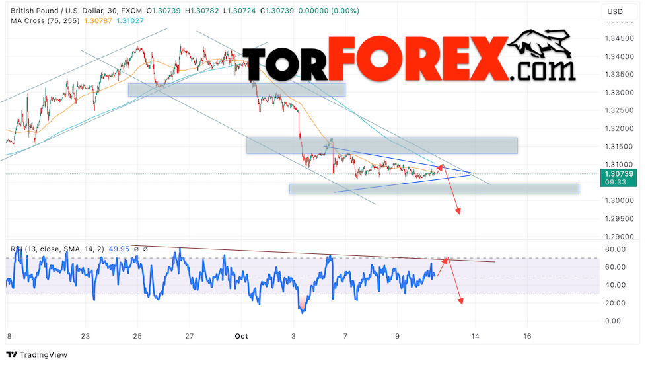Click the 25 date label on the time axis
646x365 pixels.
(x=137, y=336)
